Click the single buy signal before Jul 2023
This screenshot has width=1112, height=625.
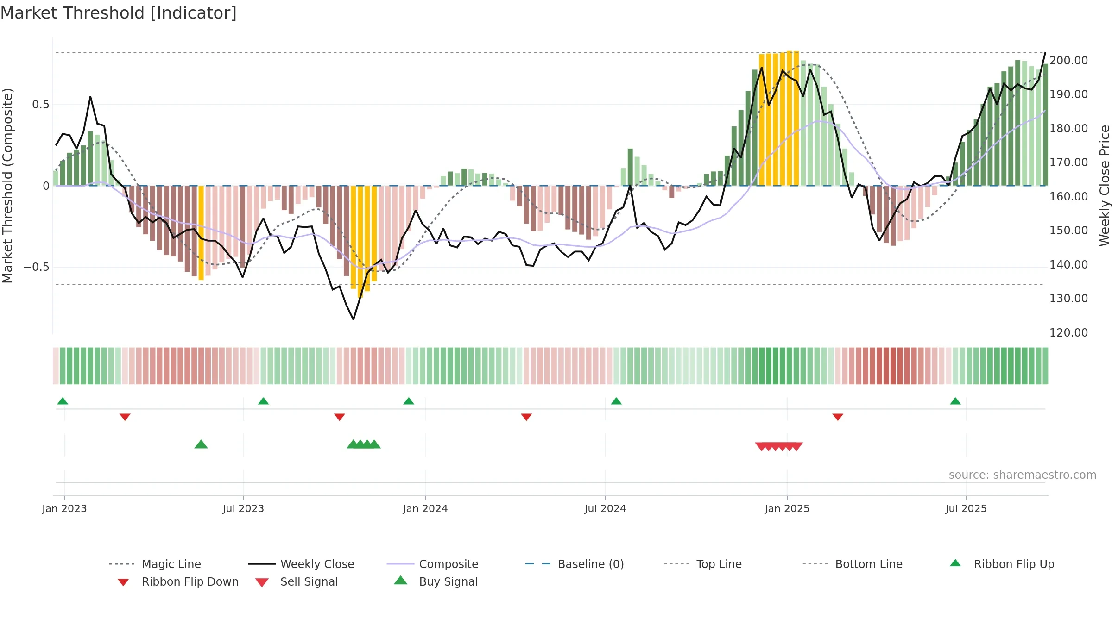(201, 444)
